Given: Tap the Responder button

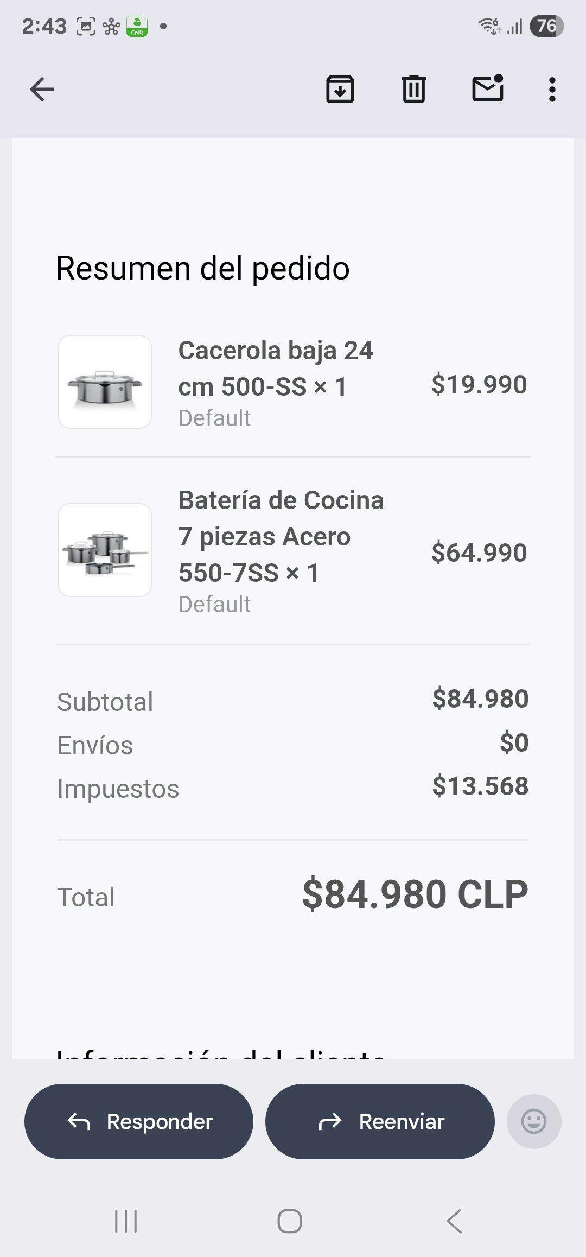Looking at the screenshot, I should tap(139, 1121).
